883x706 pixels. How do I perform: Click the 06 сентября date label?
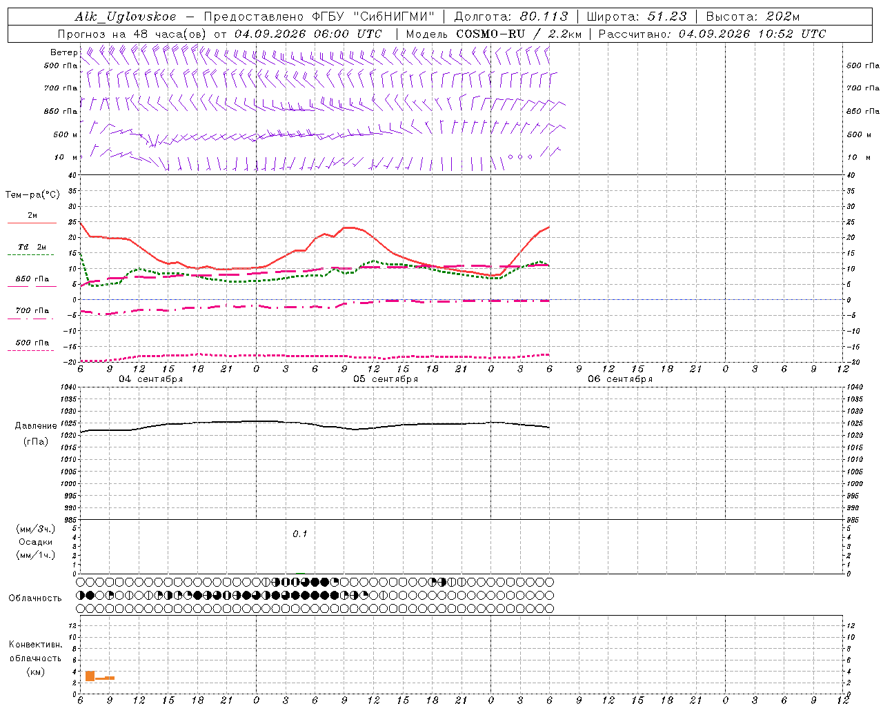tap(620, 379)
